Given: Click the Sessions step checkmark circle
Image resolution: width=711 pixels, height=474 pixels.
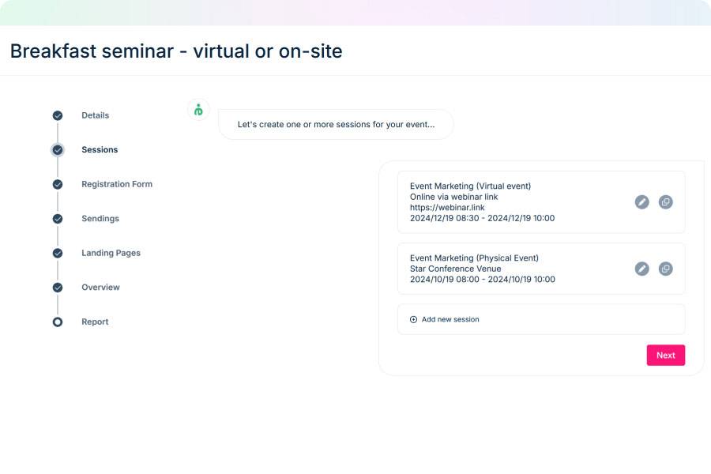Looking at the screenshot, I should (x=58, y=149).
